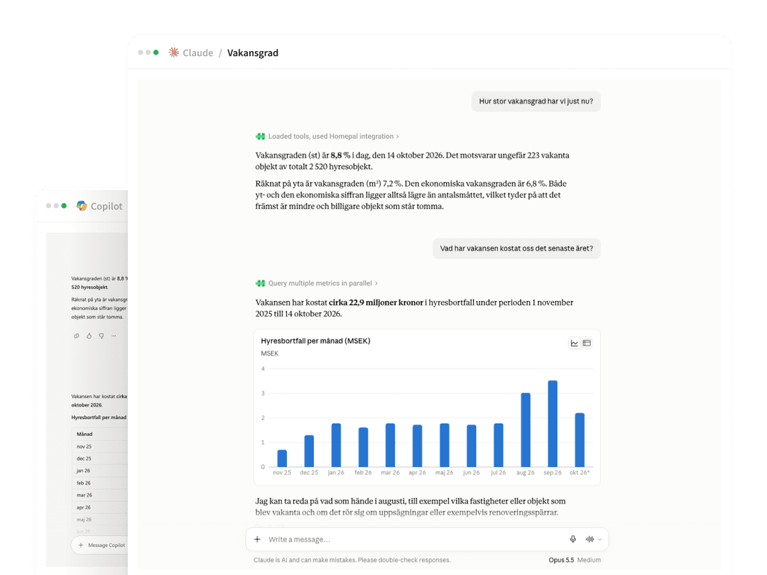Click the 'dec 25' bar in the chart

309,451
